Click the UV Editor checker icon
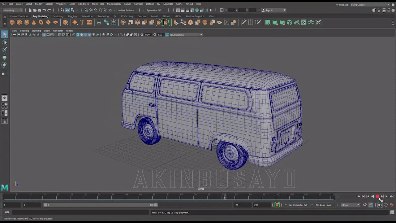 (x=304, y=22)
